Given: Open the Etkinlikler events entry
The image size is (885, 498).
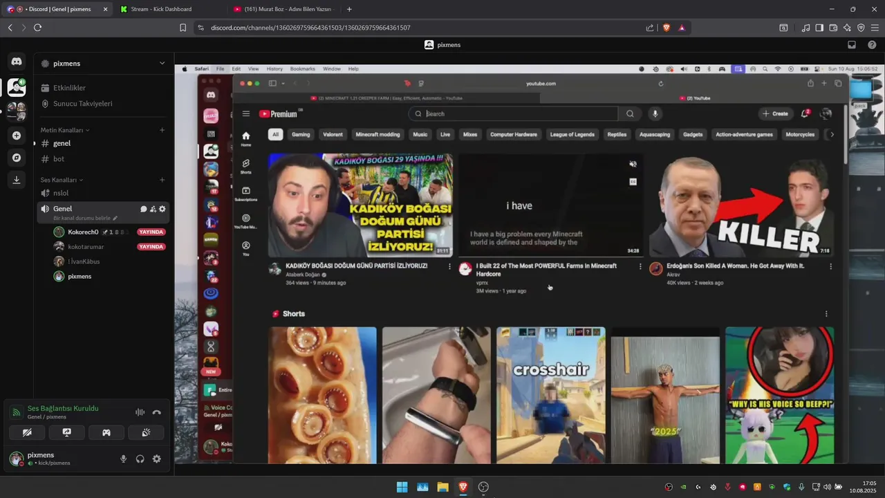Looking at the screenshot, I should coord(103,88).
